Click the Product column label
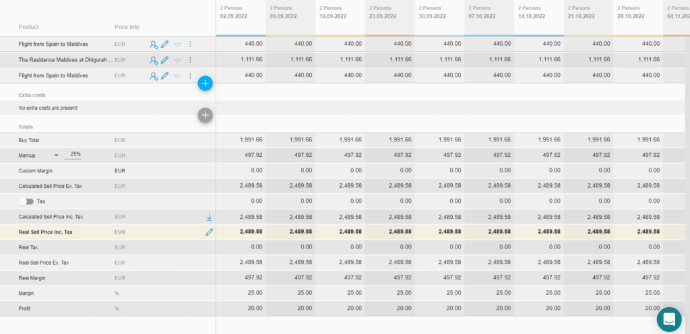This screenshot has width=690, height=334. (28, 27)
